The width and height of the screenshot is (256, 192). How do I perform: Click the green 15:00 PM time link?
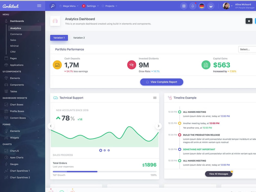click(207, 128)
